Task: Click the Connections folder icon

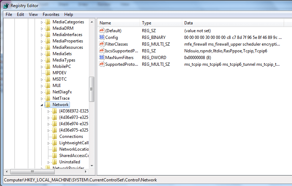Action: tap(55, 136)
